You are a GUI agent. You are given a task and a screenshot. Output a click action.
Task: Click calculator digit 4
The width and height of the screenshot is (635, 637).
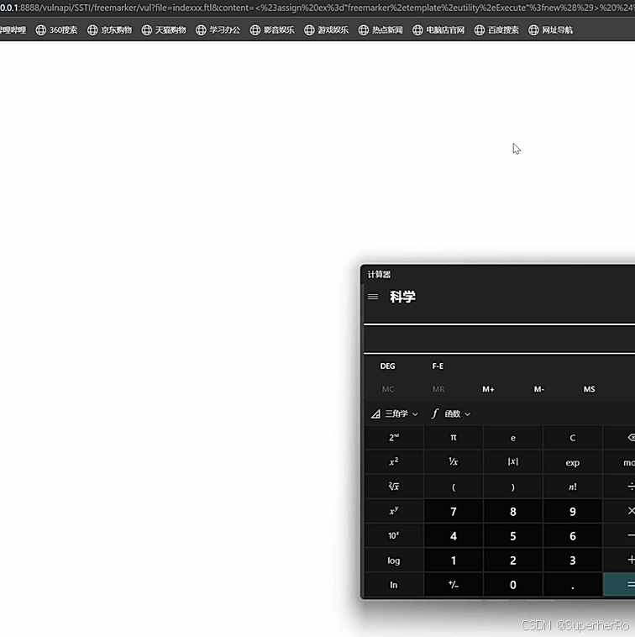[x=454, y=535]
